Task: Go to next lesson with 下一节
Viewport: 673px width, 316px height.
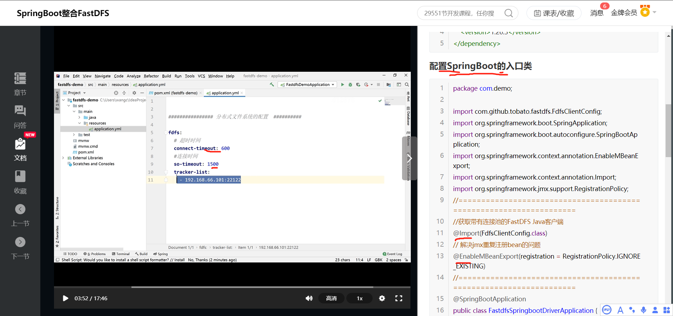Action: [20, 248]
